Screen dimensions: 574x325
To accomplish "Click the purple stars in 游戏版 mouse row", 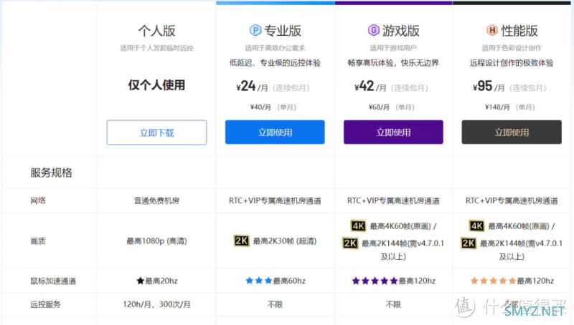I will tap(375, 281).
